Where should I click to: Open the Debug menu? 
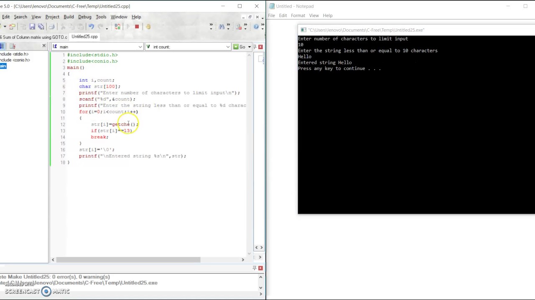tap(84, 17)
